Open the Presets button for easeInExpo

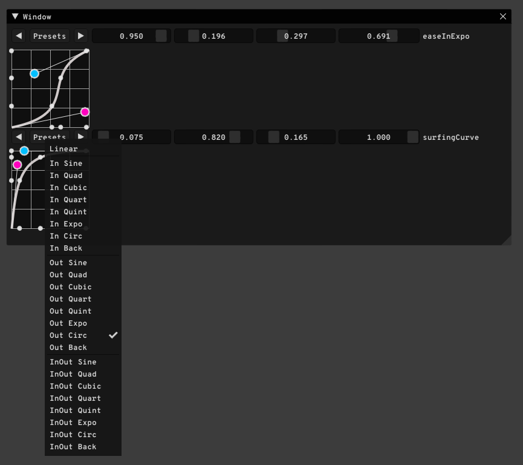pos(50,36)
